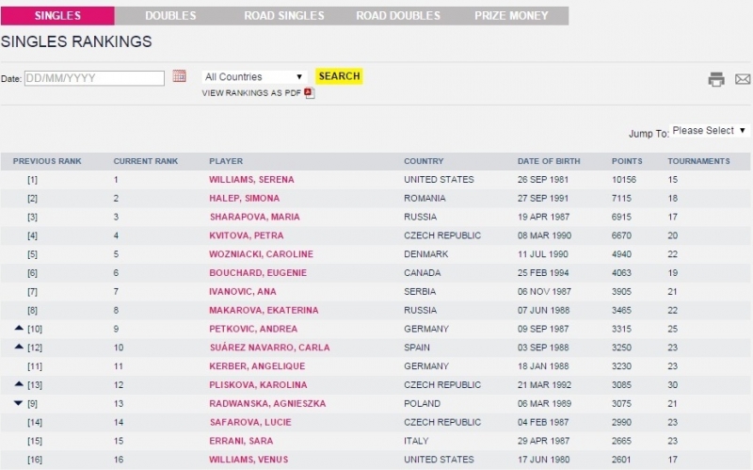
Task: Open Petkovic, Andrea player link
Action: click(253, 330)
